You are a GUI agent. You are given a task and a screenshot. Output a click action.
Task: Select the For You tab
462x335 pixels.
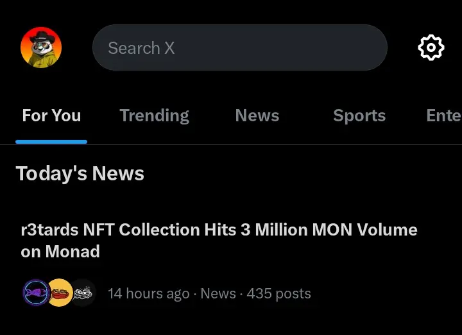[51, 116]
